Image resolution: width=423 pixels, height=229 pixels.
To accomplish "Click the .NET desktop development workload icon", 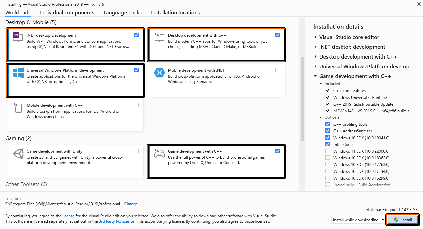I will click(17, 37).
